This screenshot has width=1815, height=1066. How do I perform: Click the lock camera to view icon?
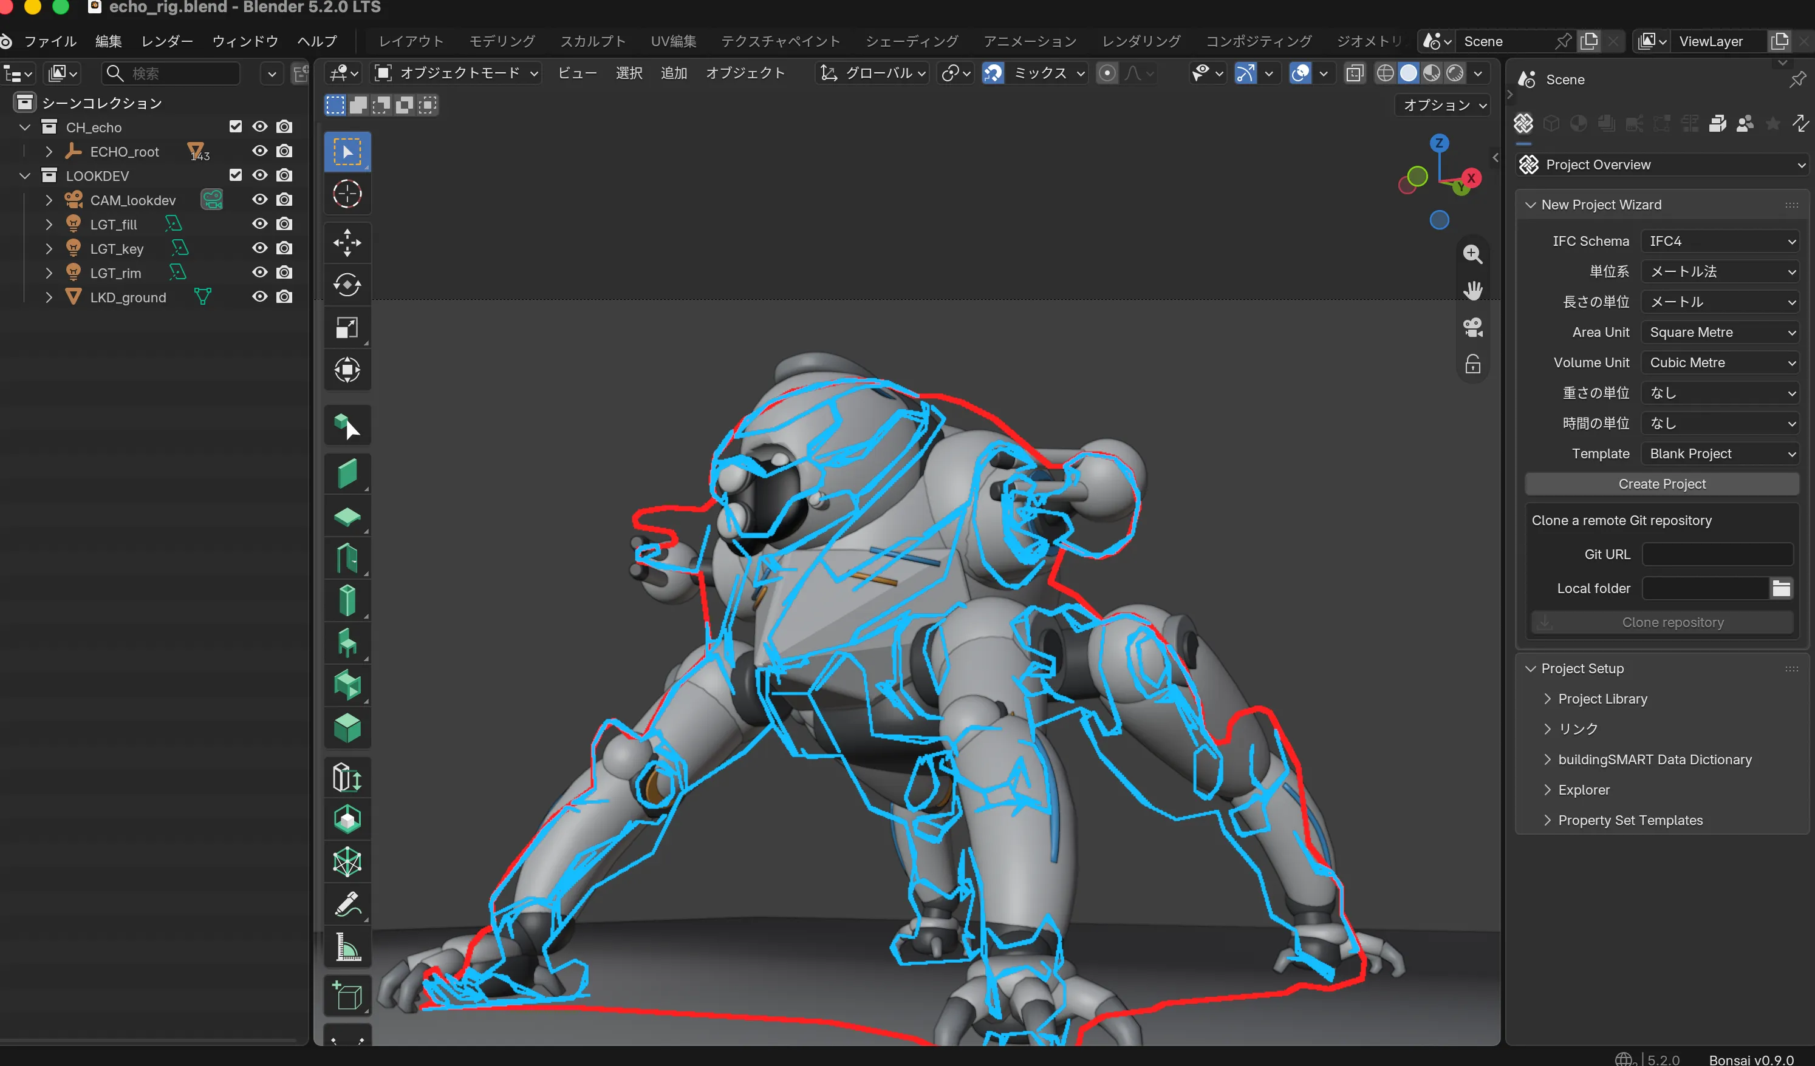tap(1472, 364)
